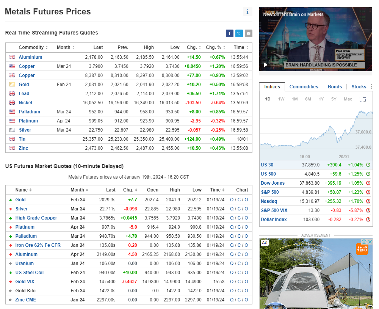Click the UK flag beside Aluminium
This screenshot has height=309, width=379.
[12, 57]
